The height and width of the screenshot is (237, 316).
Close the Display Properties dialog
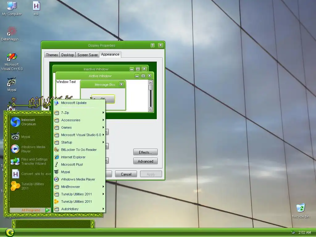coord(160,45)
